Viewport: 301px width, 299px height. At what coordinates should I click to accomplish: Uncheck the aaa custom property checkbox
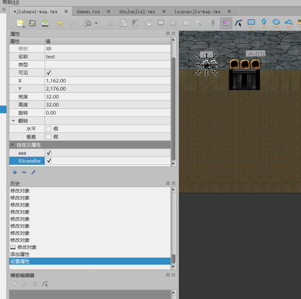tap(49, 153)
